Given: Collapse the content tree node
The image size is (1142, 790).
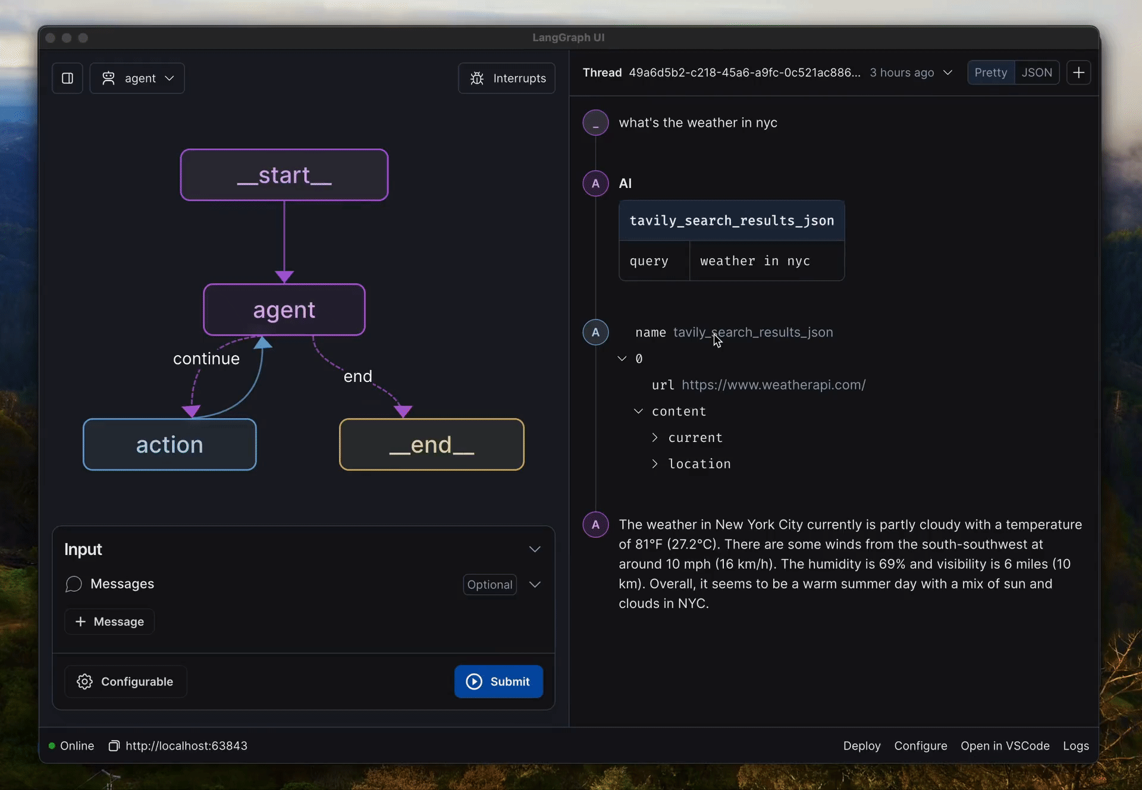Looking at the screenshot, I should pos(638,412).
